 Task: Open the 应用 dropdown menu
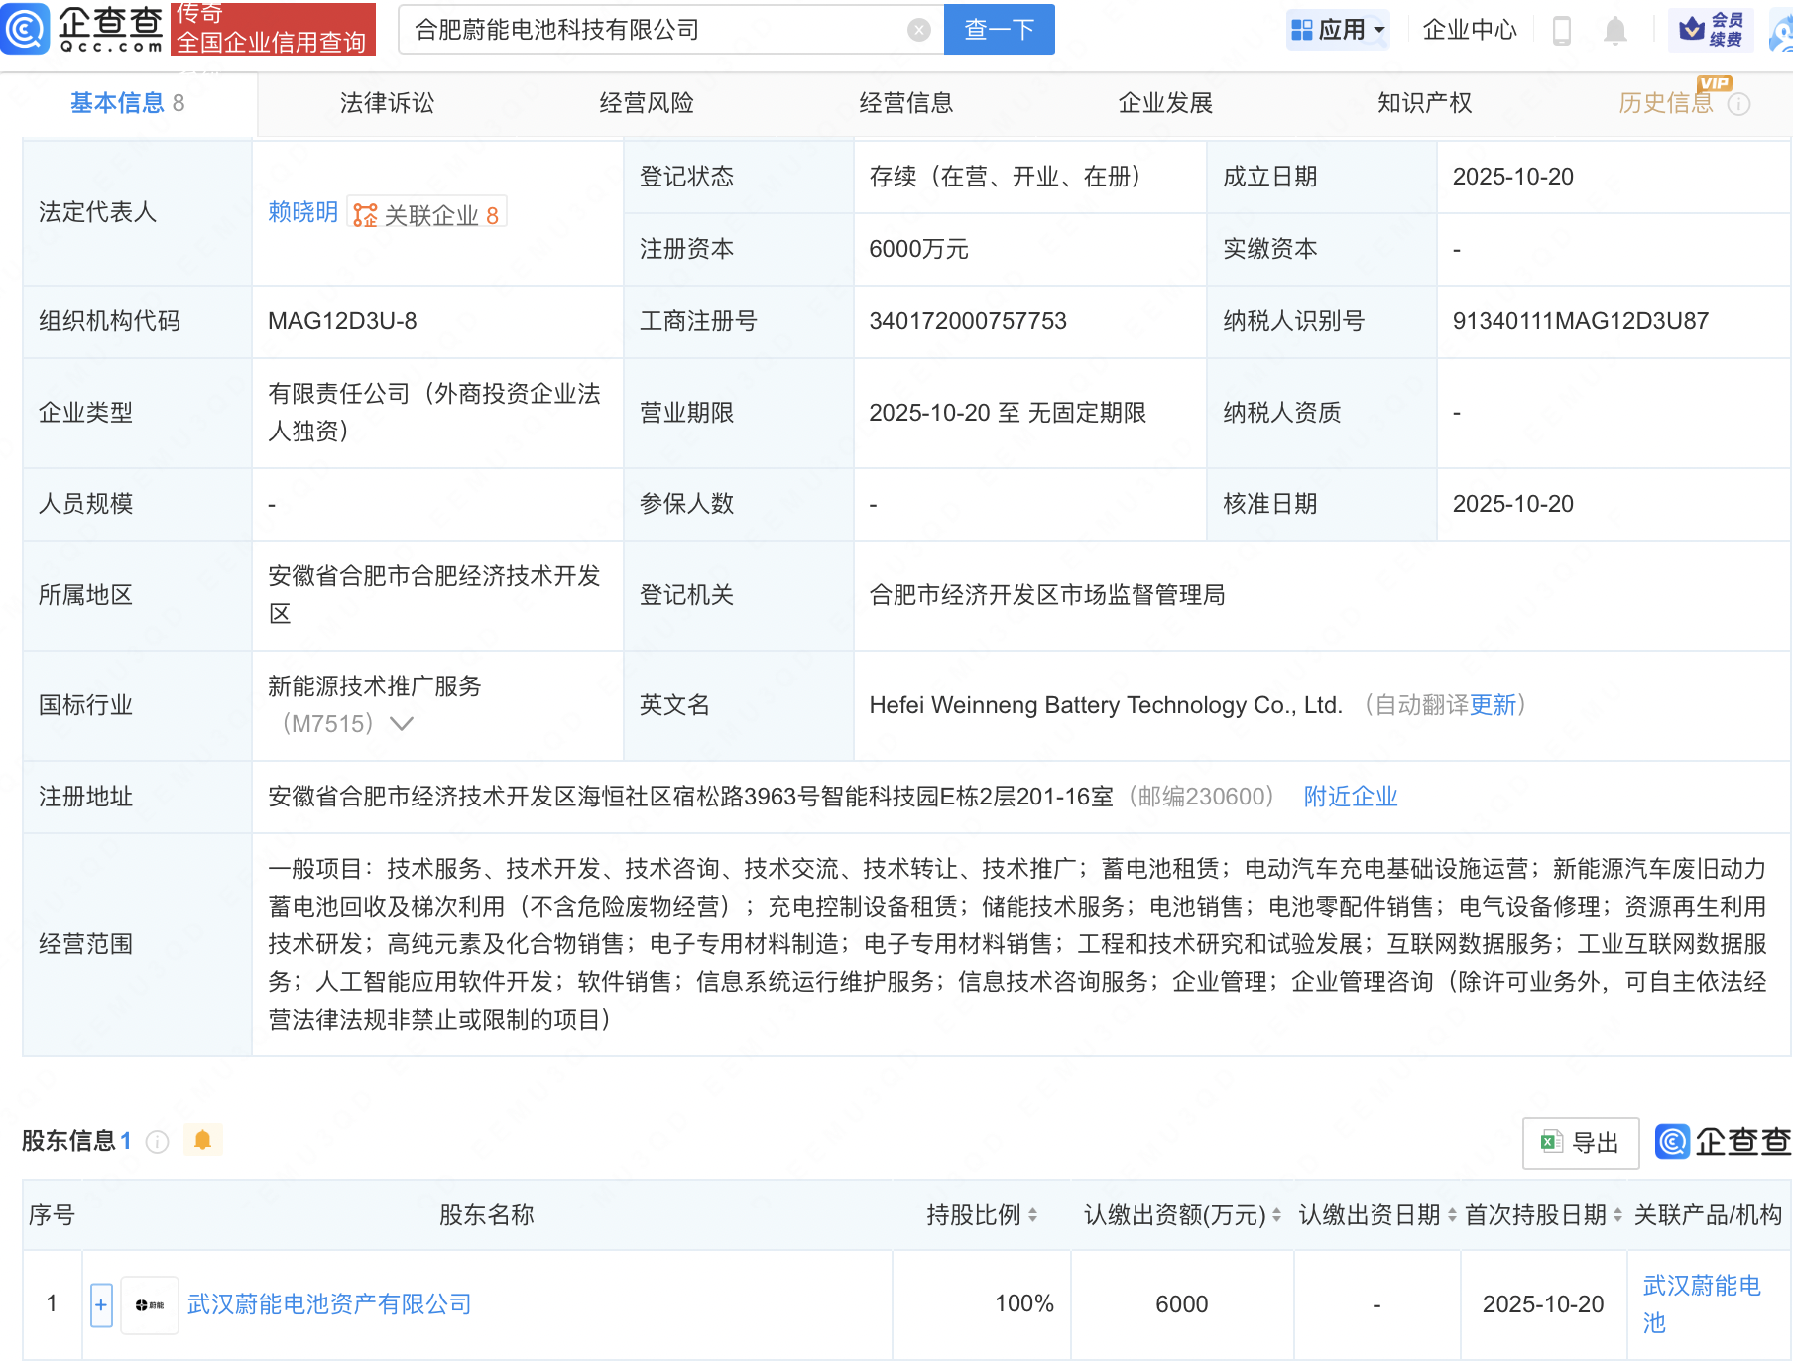tap(1338, 30)
